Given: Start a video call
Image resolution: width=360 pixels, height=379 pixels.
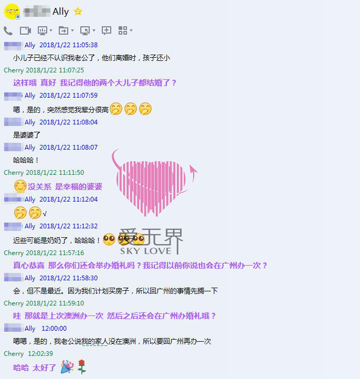Looking at the screenshot, I should pos(25,30).
